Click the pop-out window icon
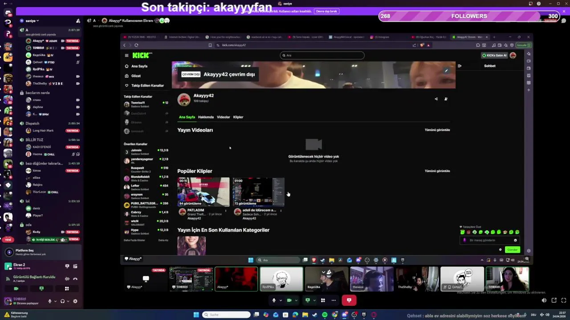570x320 pixels. pos(554,300)
